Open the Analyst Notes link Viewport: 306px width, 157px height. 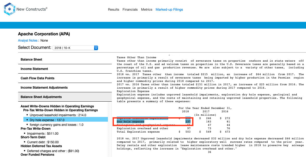(x=28, y=41)
